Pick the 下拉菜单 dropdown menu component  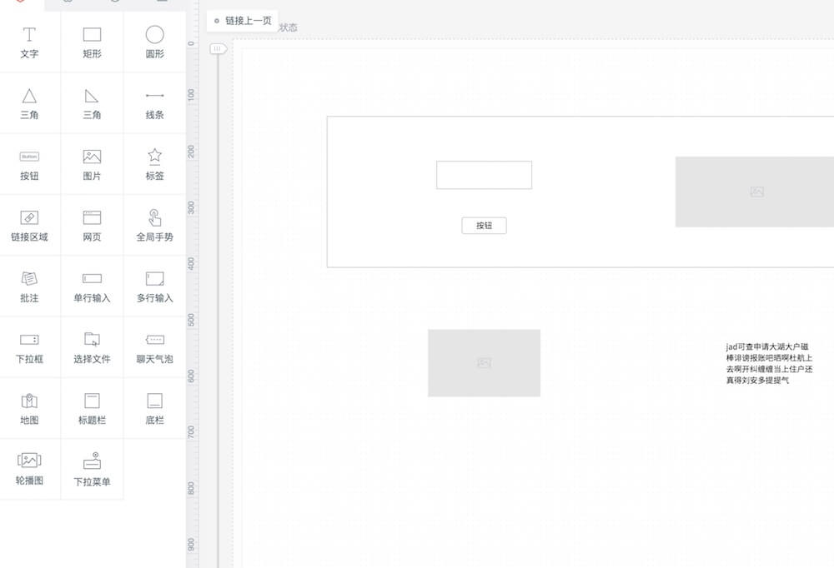click(92, 469)
